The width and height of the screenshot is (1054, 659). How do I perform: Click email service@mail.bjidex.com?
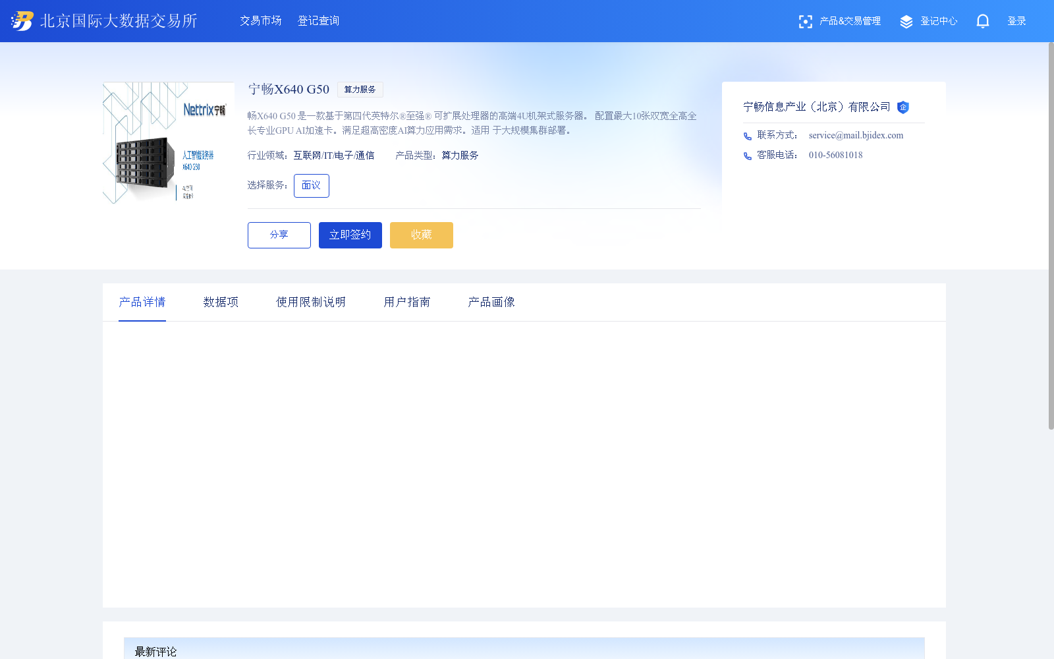click(856, 136)
